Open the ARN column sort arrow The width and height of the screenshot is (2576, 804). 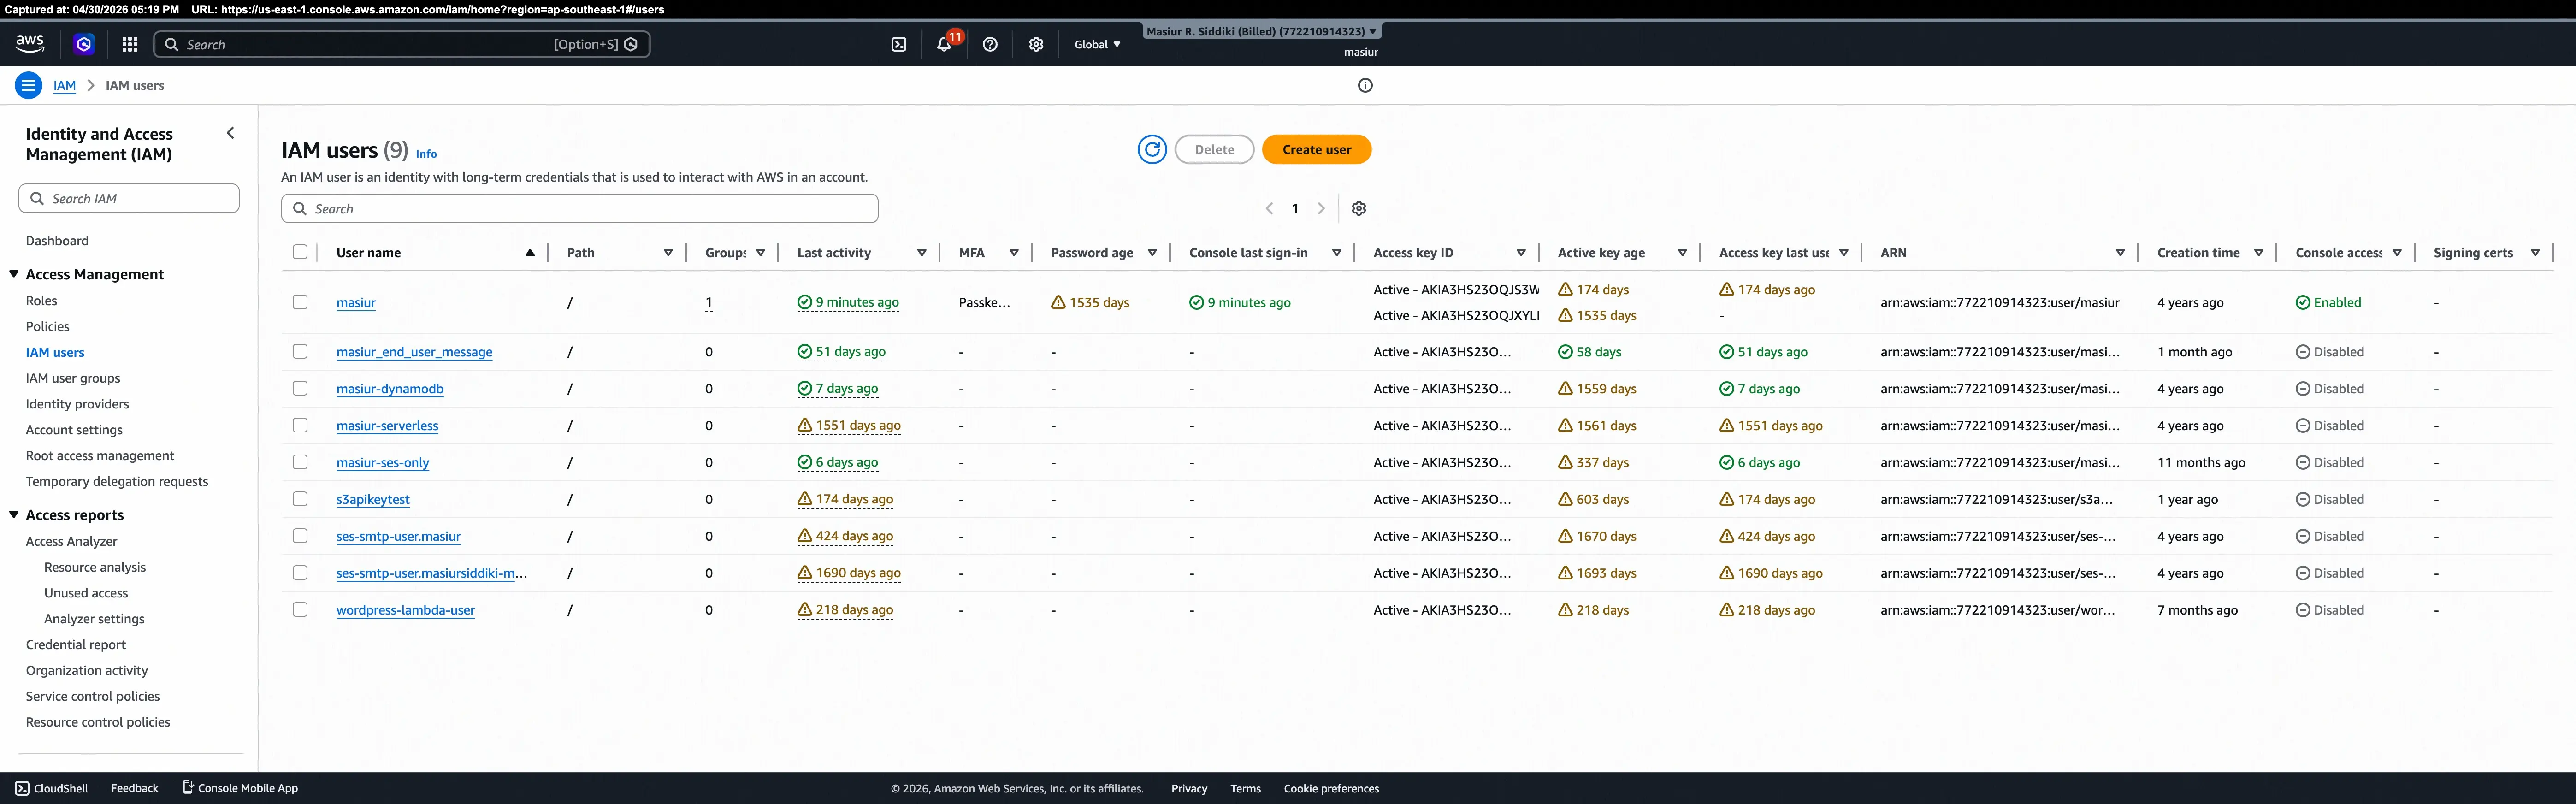(2120, 253)
